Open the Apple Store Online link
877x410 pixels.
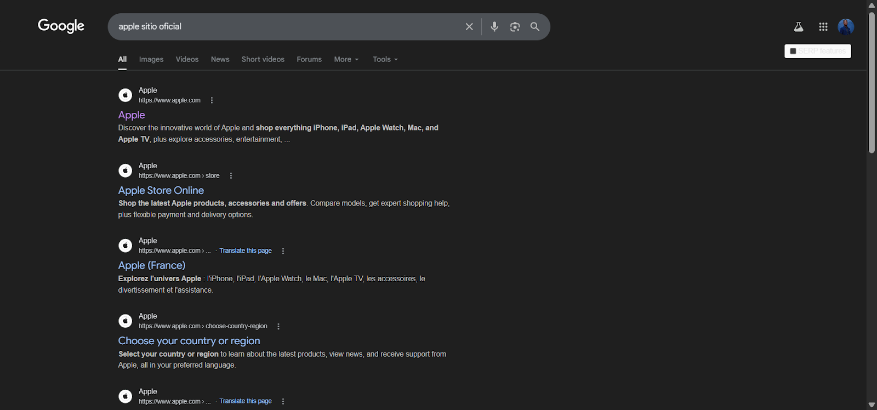pyautogui.click(x=161, y=190)
